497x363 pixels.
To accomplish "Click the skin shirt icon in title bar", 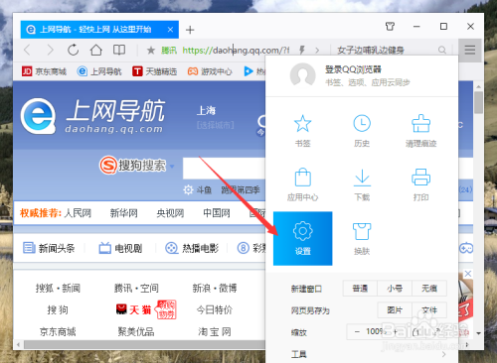I will point(390,27).
